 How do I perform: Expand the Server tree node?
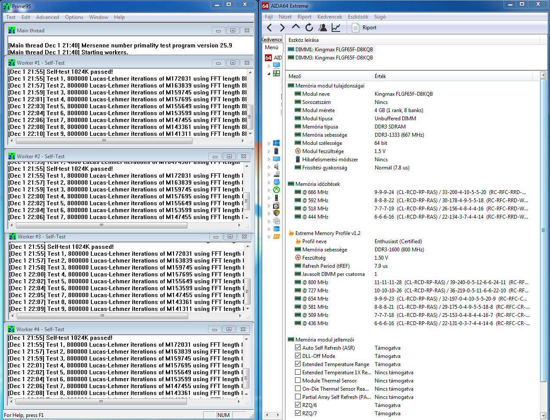point(269,151)
